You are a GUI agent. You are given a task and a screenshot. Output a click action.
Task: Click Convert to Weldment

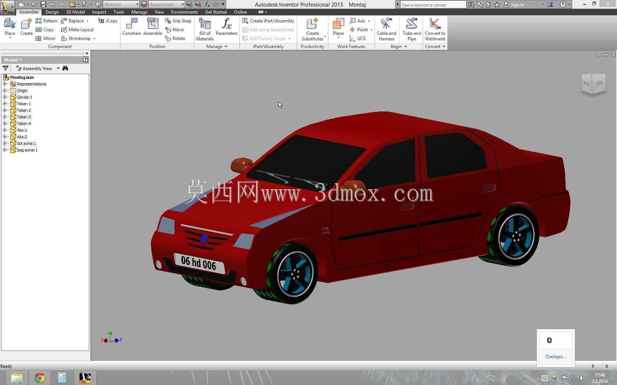point(435,29)
